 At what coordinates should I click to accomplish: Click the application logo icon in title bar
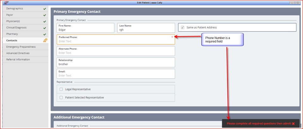[x=6, y=3]
